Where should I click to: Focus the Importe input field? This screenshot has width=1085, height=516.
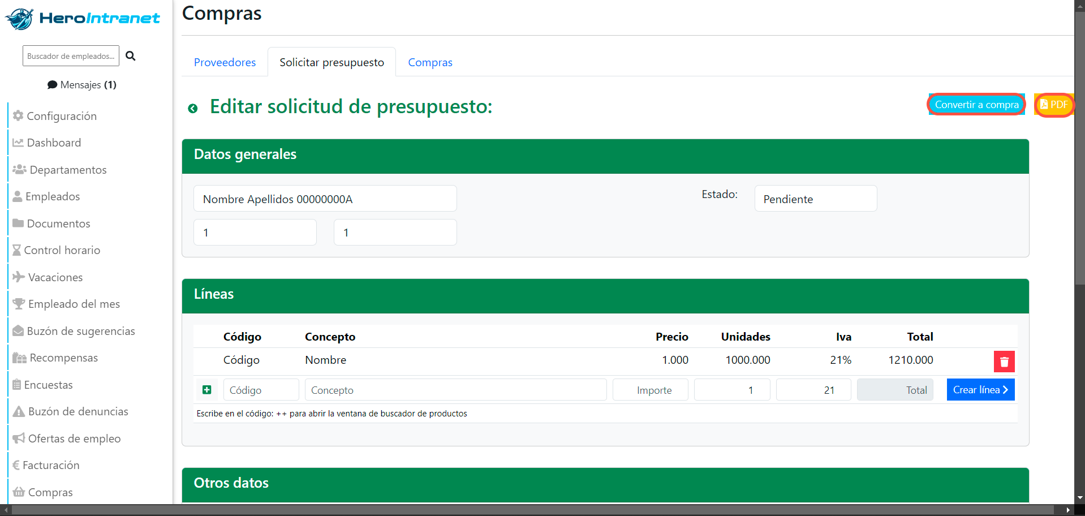point(651,390)
